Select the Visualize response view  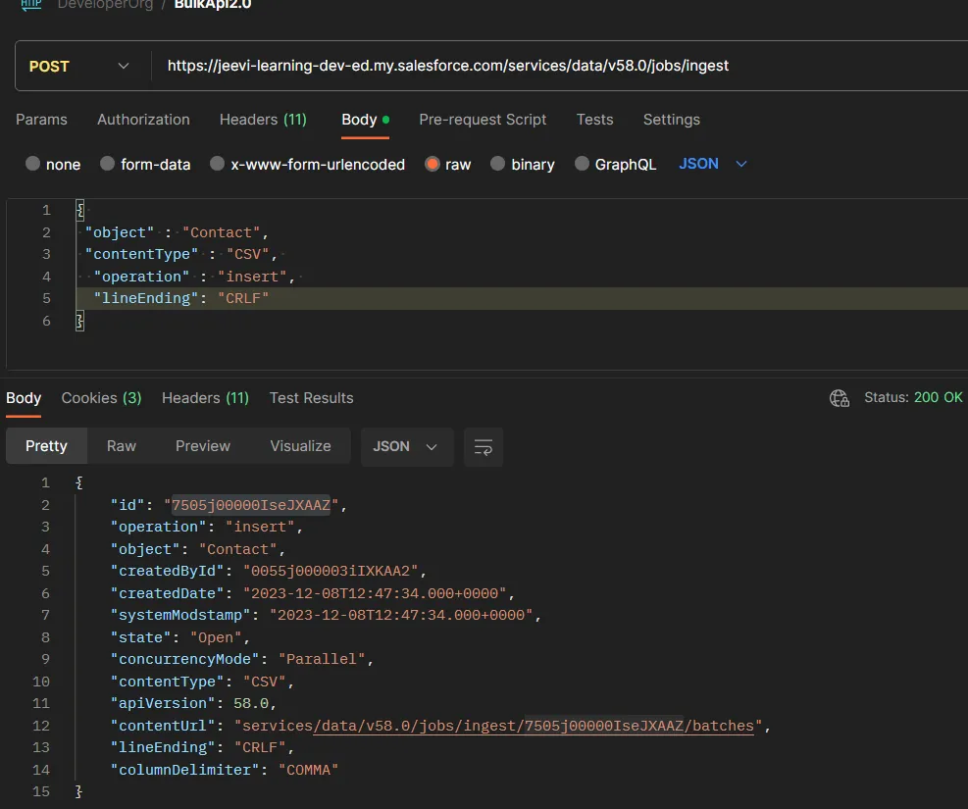(300, 446)
